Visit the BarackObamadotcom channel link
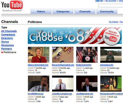Screen dimensions: 123x103 point(63,65)
